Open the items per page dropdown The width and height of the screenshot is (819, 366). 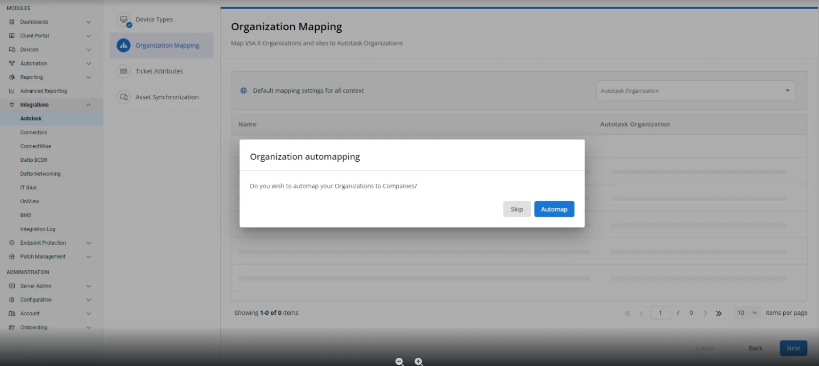click(747, 313)
